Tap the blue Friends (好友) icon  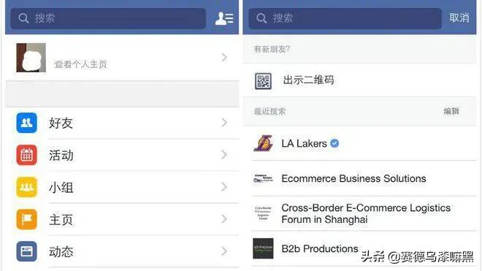click(x=27, y=123)
